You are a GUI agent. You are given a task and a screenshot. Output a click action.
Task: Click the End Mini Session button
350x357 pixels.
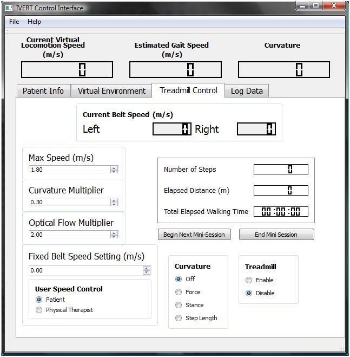(x=276, y=235)
